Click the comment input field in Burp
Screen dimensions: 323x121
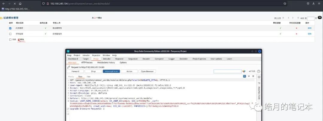click(x=227, y=71)
